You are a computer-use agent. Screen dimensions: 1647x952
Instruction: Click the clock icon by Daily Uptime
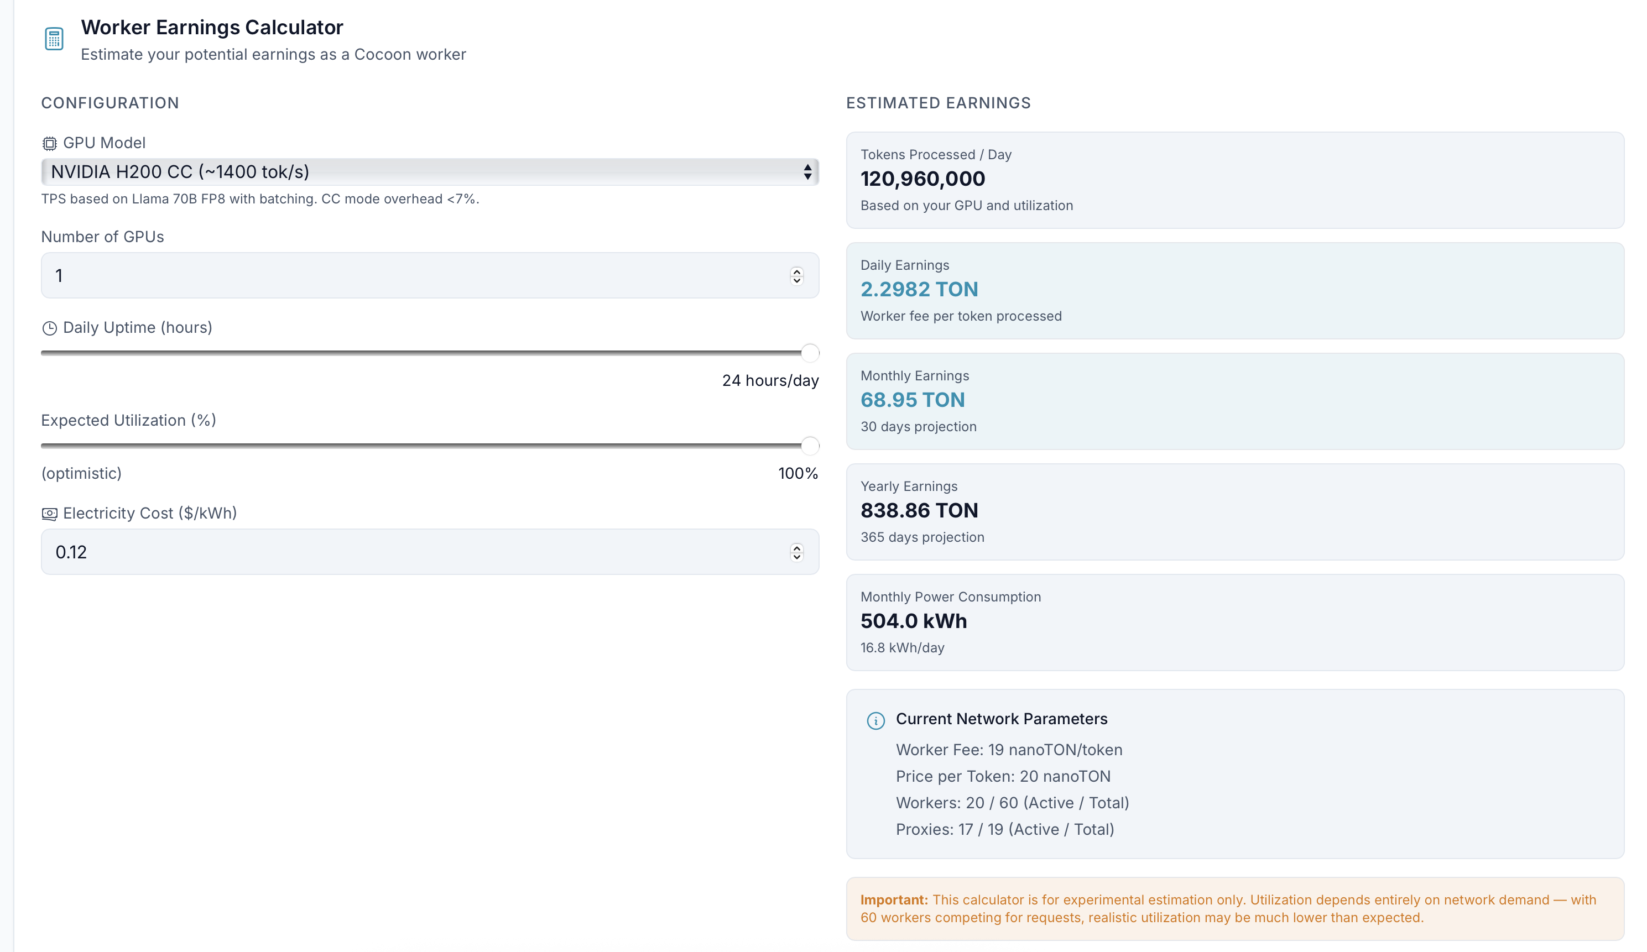(x=50, y=328)
